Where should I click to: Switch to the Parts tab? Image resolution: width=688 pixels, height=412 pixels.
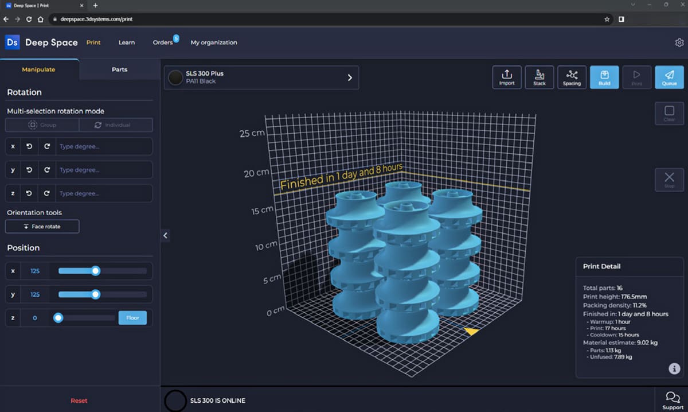(120, 69)
